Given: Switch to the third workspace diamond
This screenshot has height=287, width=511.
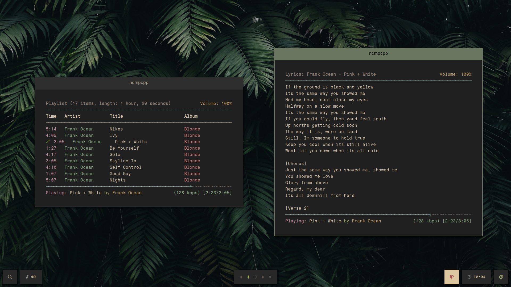Looking at the screenshot, I should pos(256,277).
